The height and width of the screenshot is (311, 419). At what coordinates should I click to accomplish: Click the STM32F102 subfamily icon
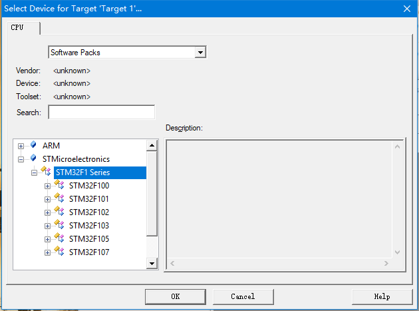[x=59, y=211]
